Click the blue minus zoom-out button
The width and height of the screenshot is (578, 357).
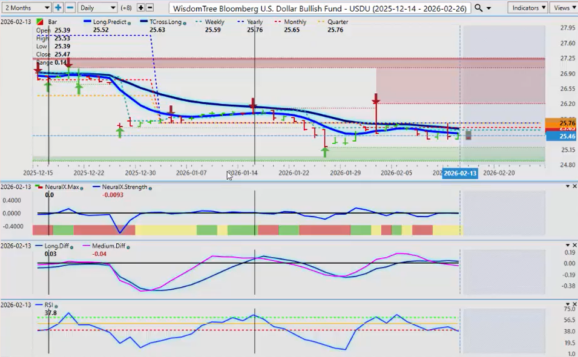[x=70, y=8]
